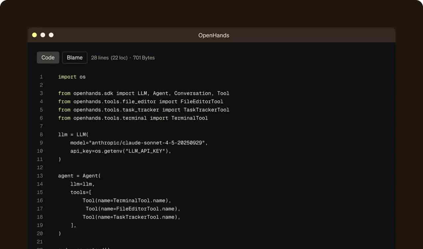Click the middle white window dot
Image resolution: width=423 pixels, height=249 pixels.
[x=43, y=35]
